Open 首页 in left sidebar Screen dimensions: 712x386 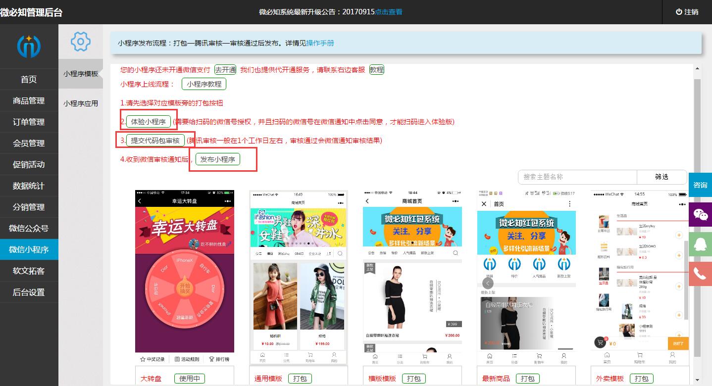pyautogui.click(x=29, y=79)
